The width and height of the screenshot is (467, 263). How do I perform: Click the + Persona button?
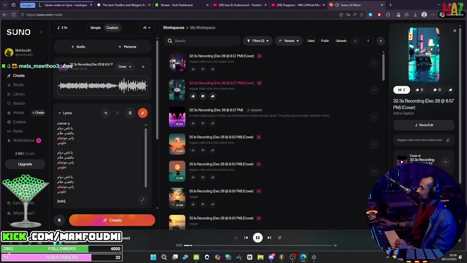pyautogui.click(x=127, y=47)
